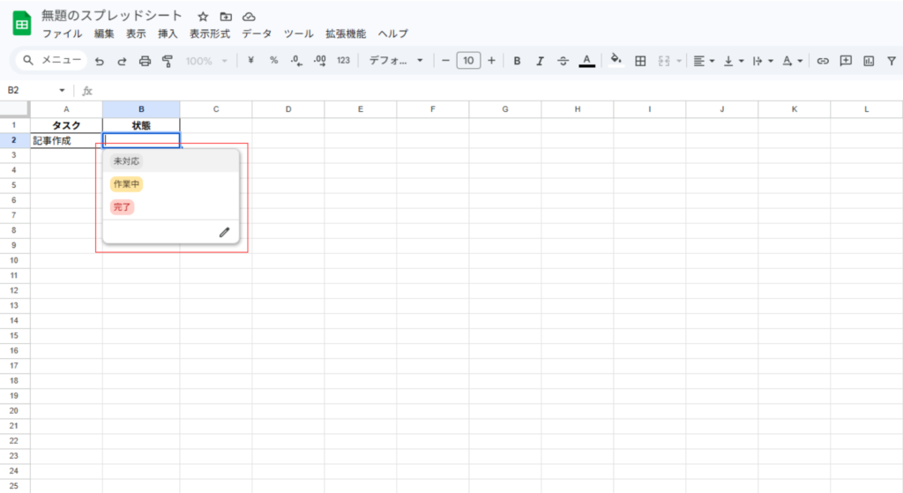This screenshot has width=903, height=493.
Task: Click the pencil edit icon in dropdown
Action: pos(224,232)
